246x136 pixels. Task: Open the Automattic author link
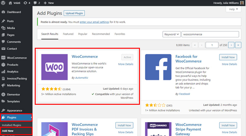pos(81,78)
